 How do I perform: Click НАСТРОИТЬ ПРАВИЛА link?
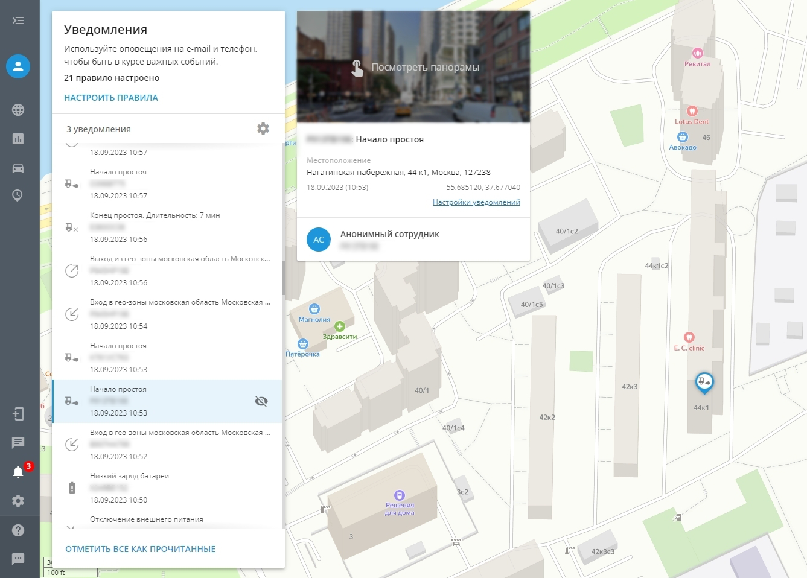pyautogui.click(x=111, y=98)
